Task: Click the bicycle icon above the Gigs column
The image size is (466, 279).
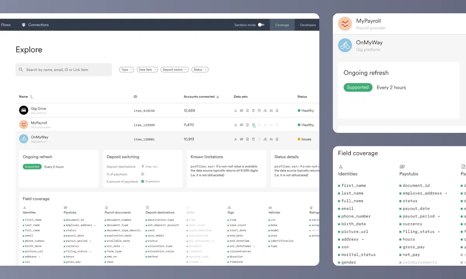Action: 229,208
